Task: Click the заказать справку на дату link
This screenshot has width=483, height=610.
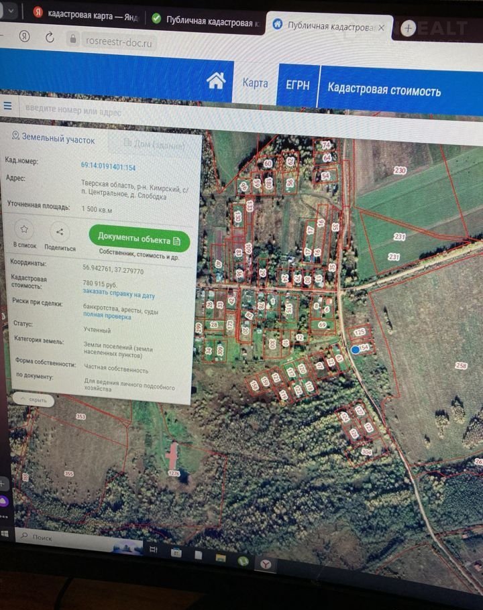Action: pyautogui.click(x=119, y=294)
